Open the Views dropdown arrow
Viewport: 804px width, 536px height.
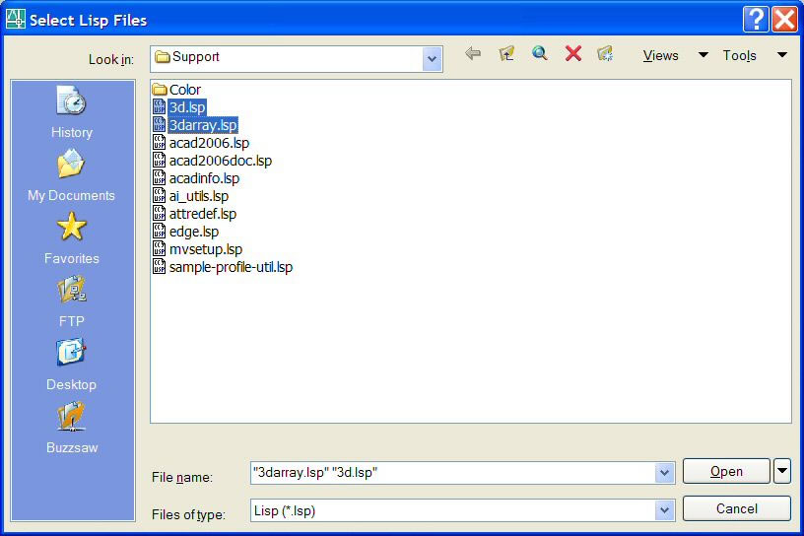coord(703,55)
